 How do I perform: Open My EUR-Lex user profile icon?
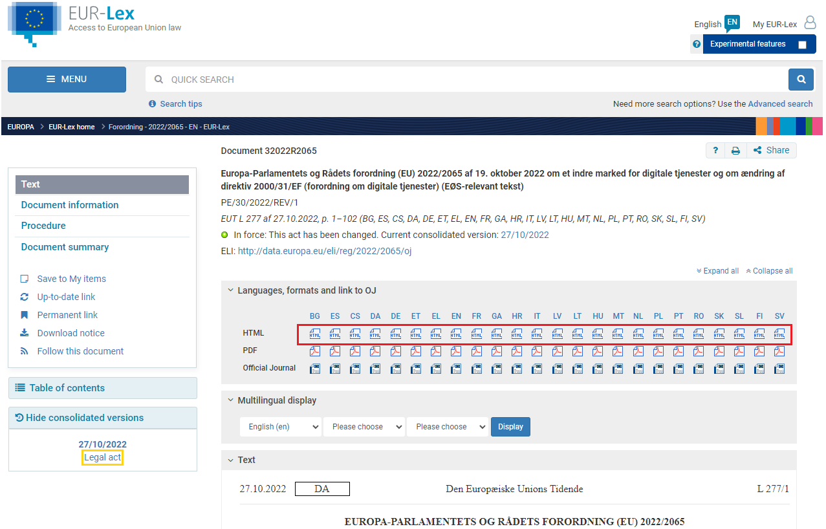tap(810, 23)
